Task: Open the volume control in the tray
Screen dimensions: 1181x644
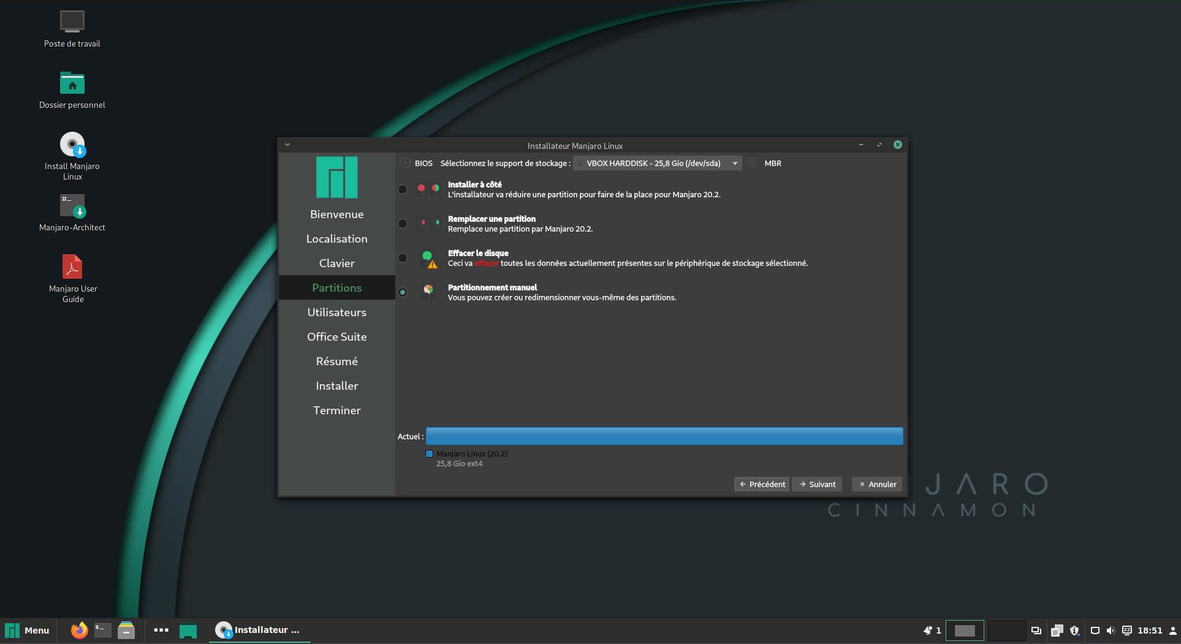Action: click(x=1111, y=631)
